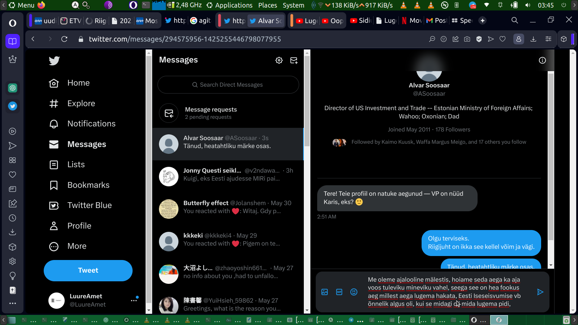Open Jonny Questi conversation
The width and height of the screenshot is (578, 325).
(x=228, y=177)
